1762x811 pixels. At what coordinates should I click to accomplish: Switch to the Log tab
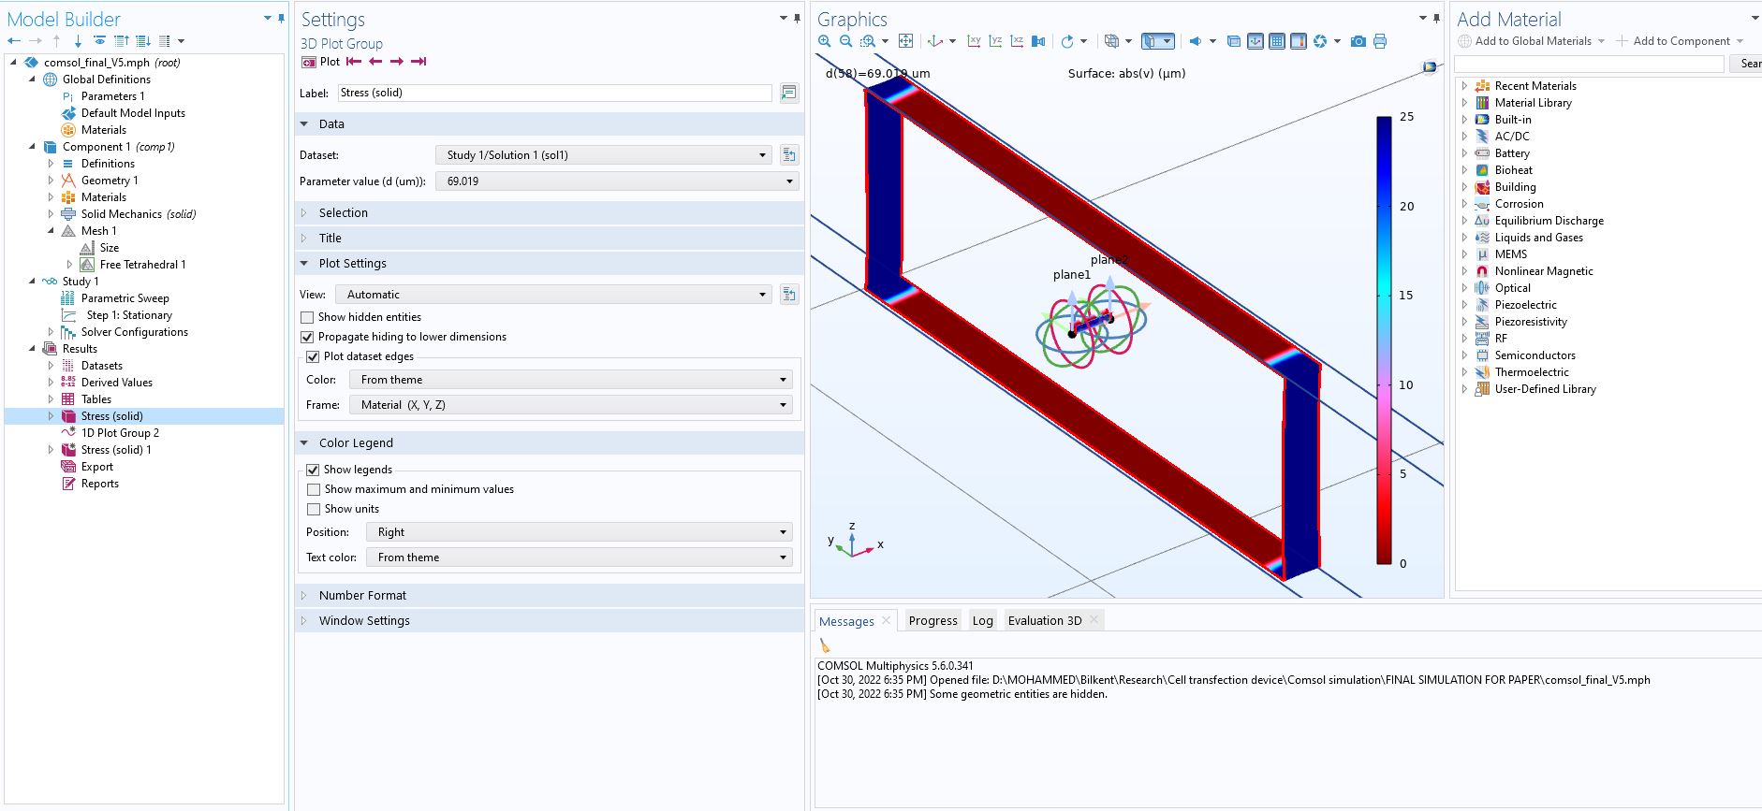[x=982, y=620]
